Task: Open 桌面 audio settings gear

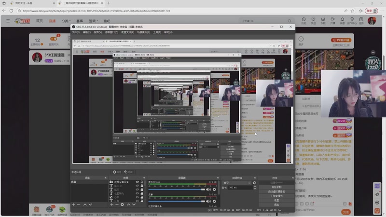Action: (x=214, y=201)
